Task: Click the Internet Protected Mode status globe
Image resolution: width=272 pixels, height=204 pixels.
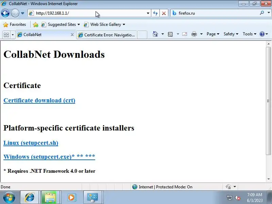Action: coord(135,187)
